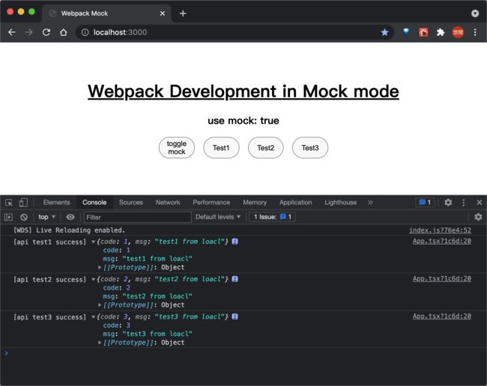Select the Console tab
Viewport: 487px width, 386px height.
94,203
